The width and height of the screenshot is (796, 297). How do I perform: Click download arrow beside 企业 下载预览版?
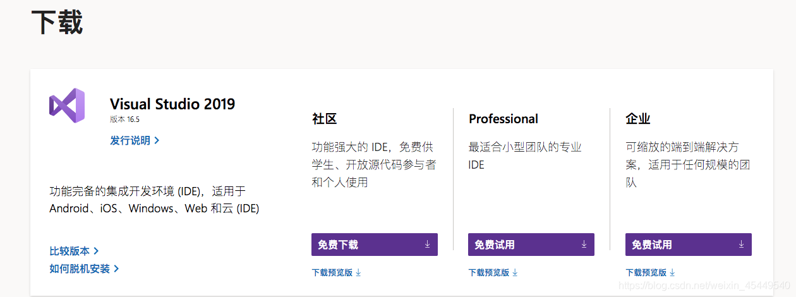click(x=672, y=272)
